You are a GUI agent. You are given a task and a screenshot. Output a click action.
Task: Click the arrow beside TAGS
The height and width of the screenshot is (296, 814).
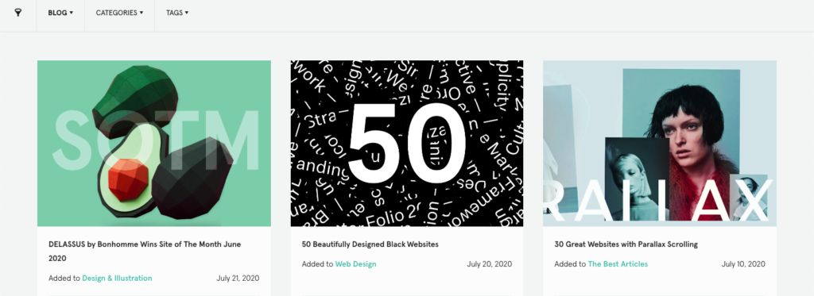point(187,13)
